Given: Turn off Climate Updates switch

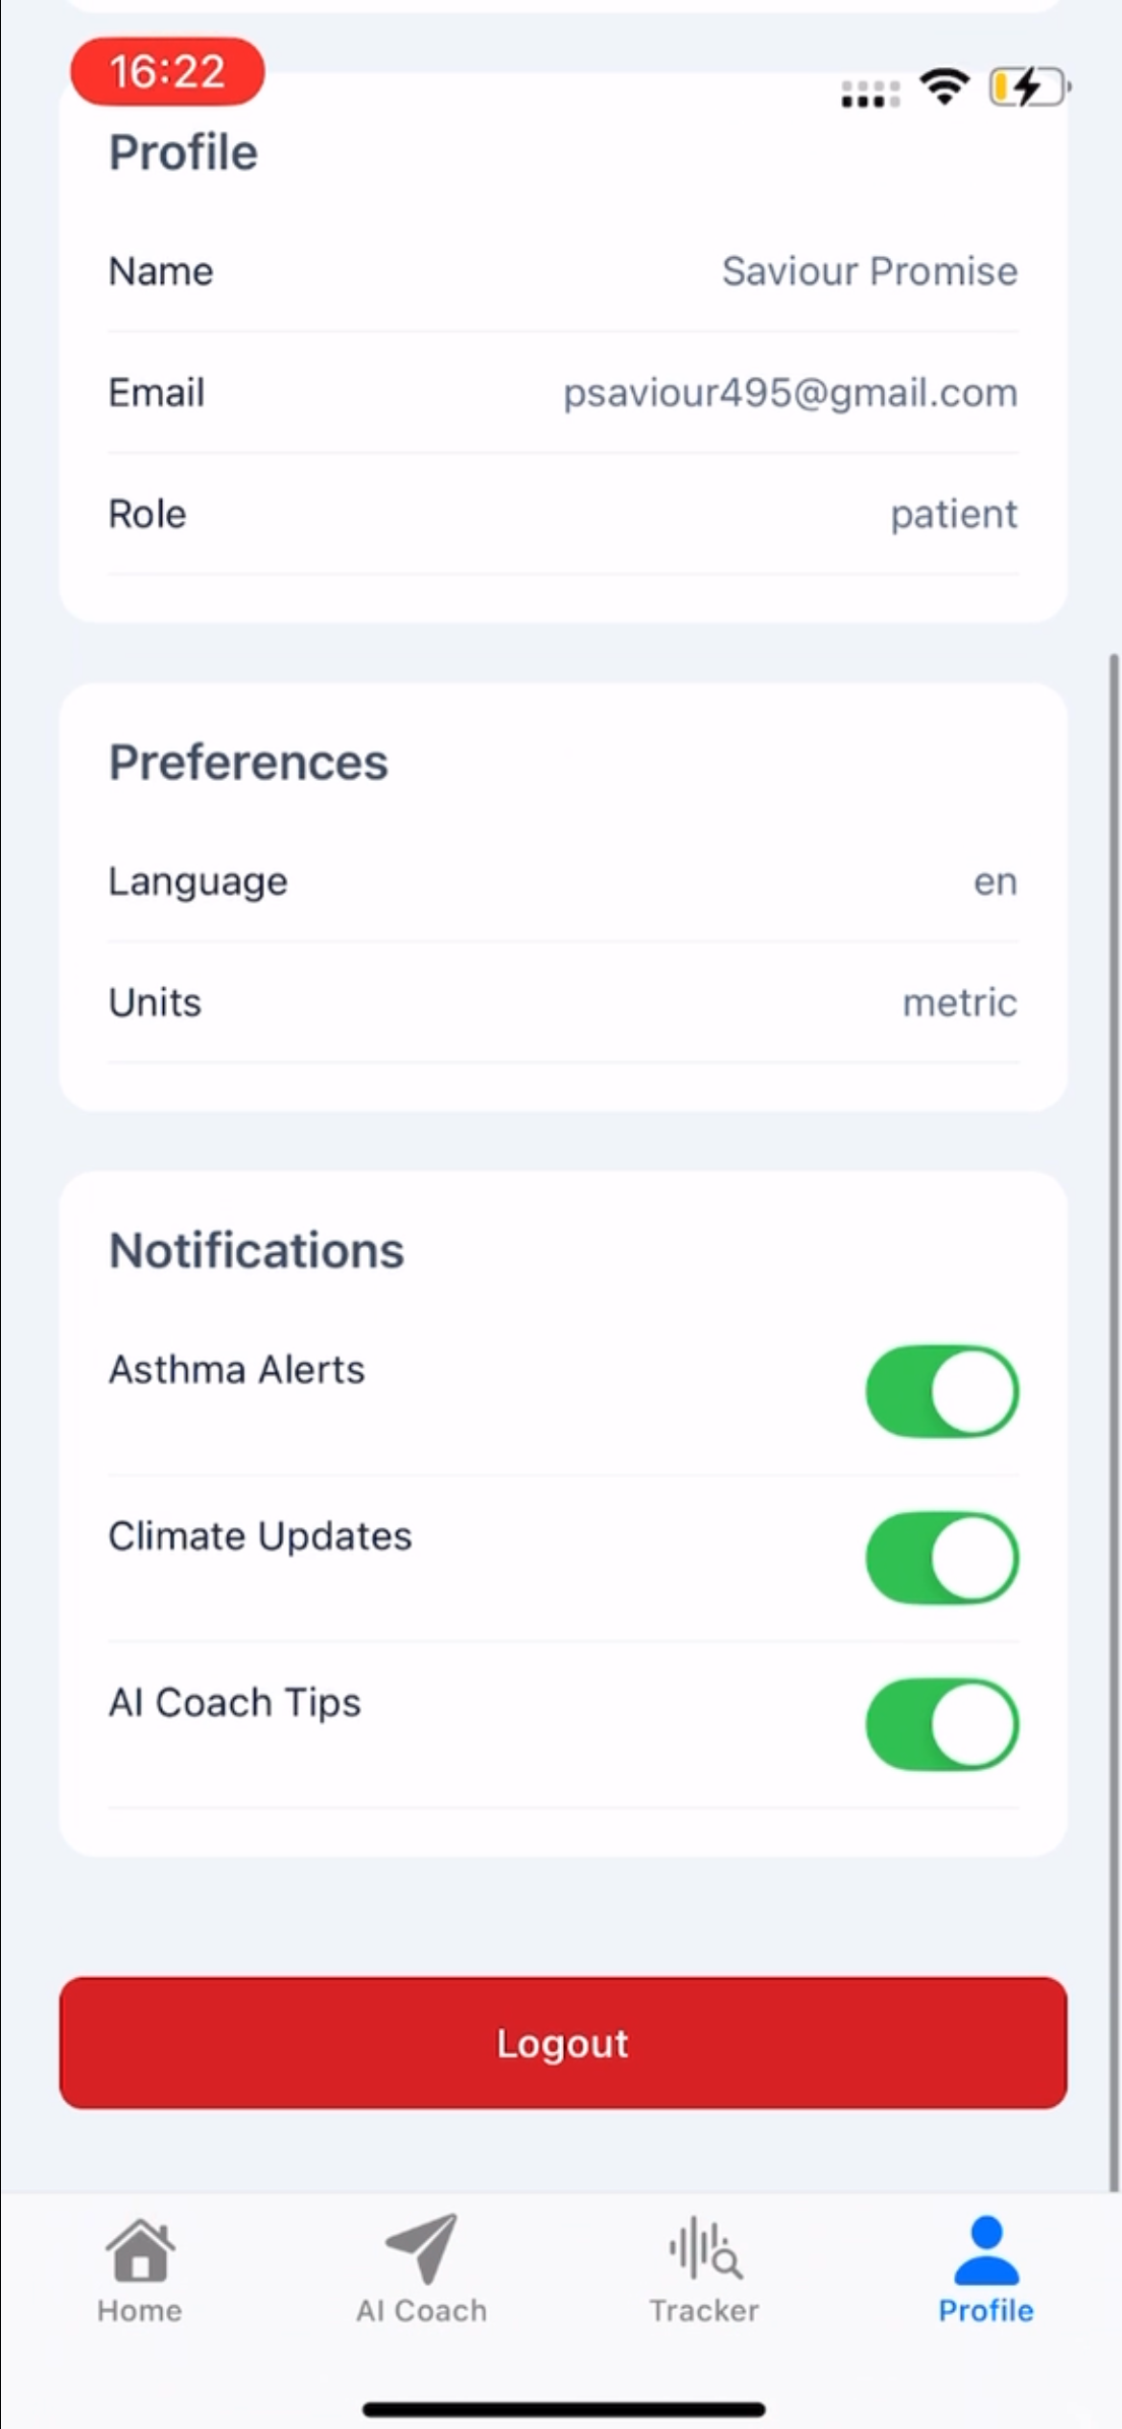Looking at the screenshot, I should (x=942, y=1558).
